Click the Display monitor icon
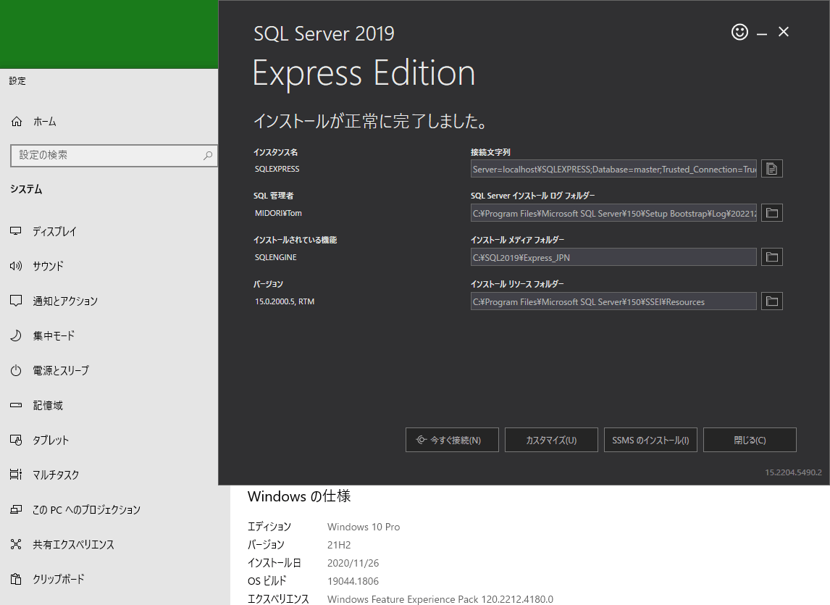This screenshot has width=830, height=605. pyautogui.click(x=16, y=231)
